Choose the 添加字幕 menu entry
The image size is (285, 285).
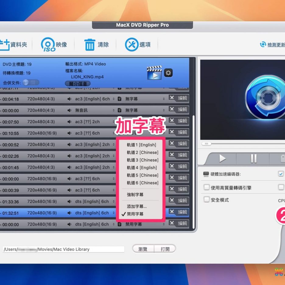[137, 206]
